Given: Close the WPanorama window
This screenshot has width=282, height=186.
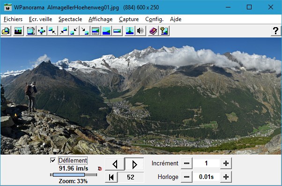Looking at the screenshot, I should (270, 7).
